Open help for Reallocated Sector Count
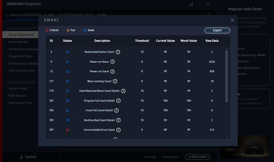The width and height of the screenshot is (274, 162). click(x=118, y=52)
